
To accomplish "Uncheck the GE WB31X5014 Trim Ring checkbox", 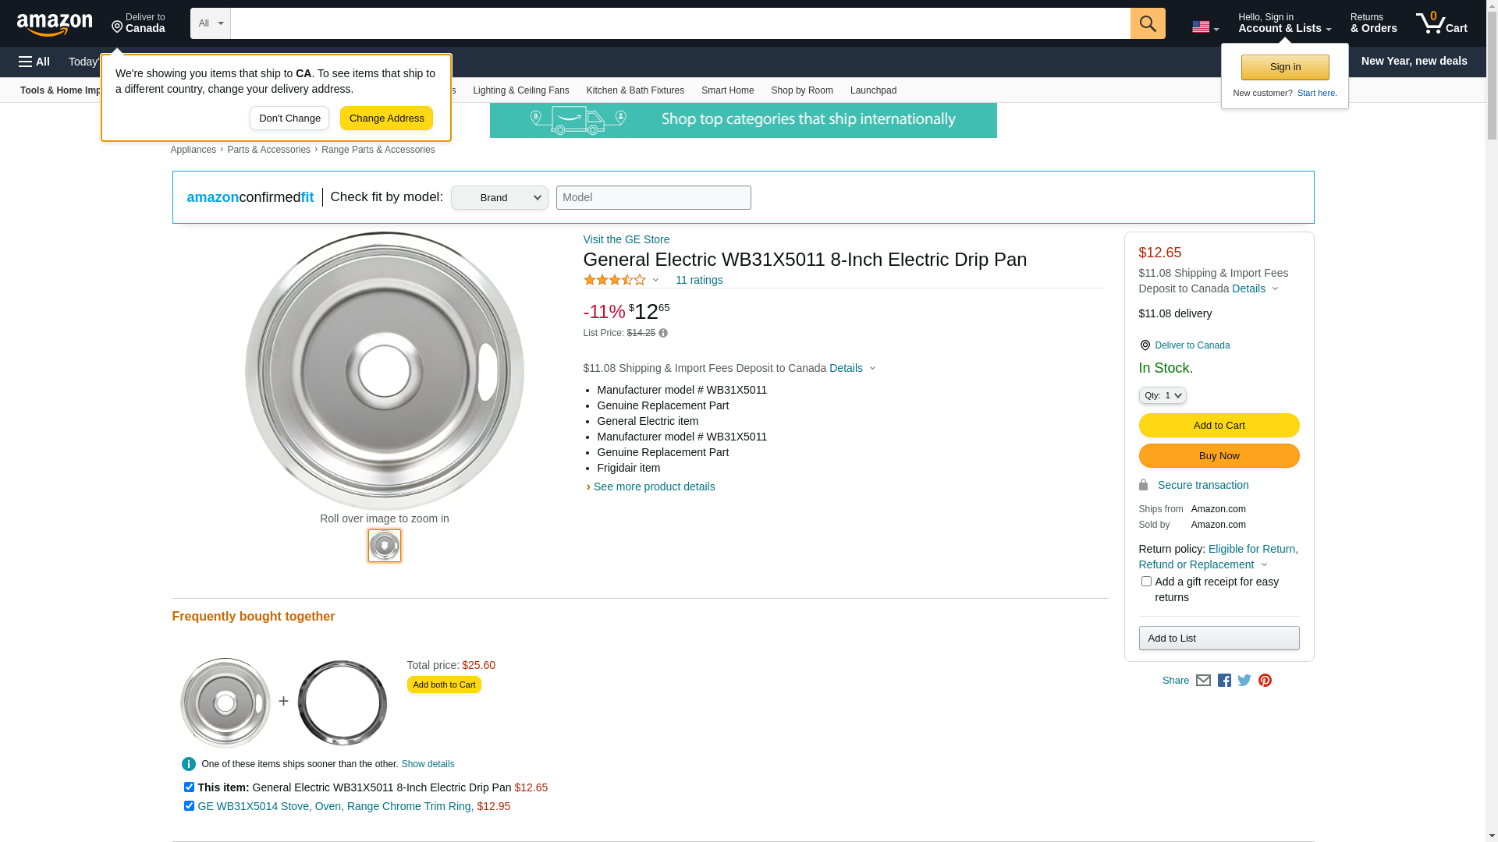I will pos(189,806).
